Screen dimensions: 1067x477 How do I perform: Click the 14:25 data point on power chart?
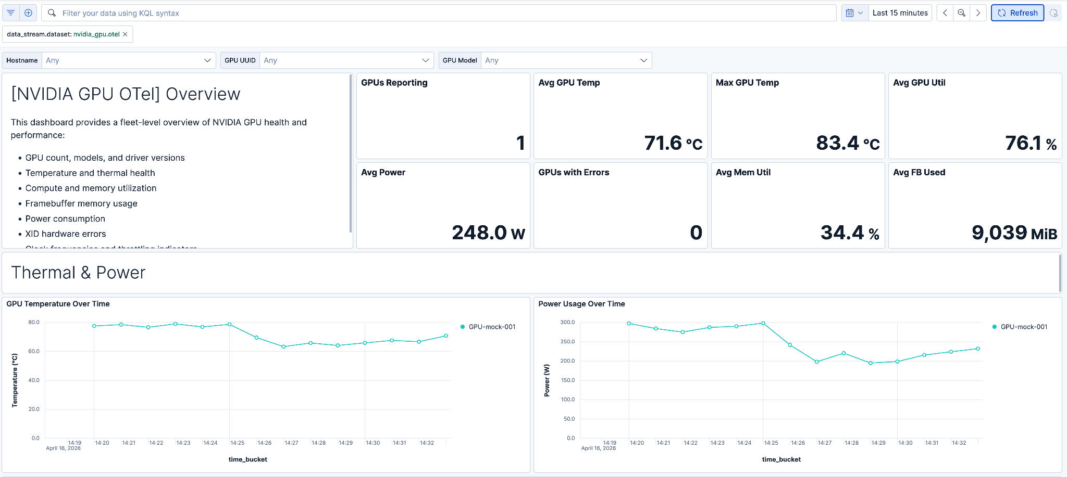(x=763, y=324)
